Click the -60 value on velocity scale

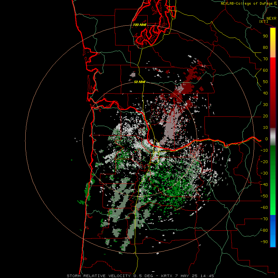point(264,208)
